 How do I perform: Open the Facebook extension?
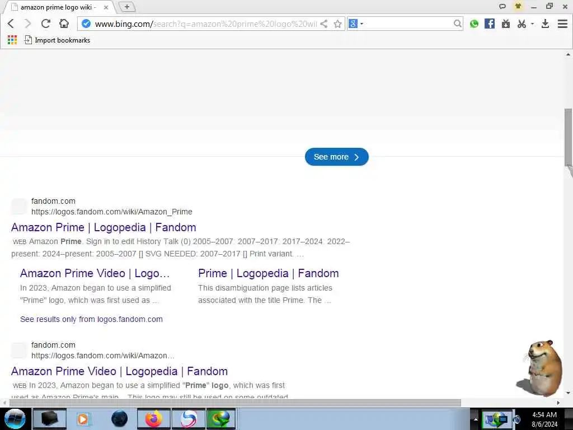489,24
